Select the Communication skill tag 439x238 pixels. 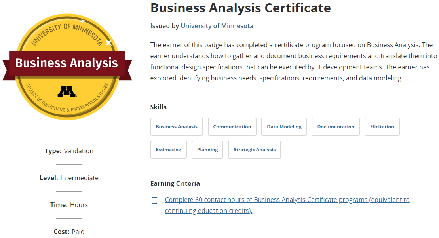click(x=232, y=126)
